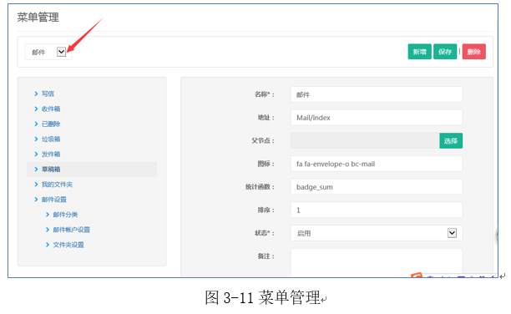Select the 邮件分类 child item
511x314 pixels.
65,215
